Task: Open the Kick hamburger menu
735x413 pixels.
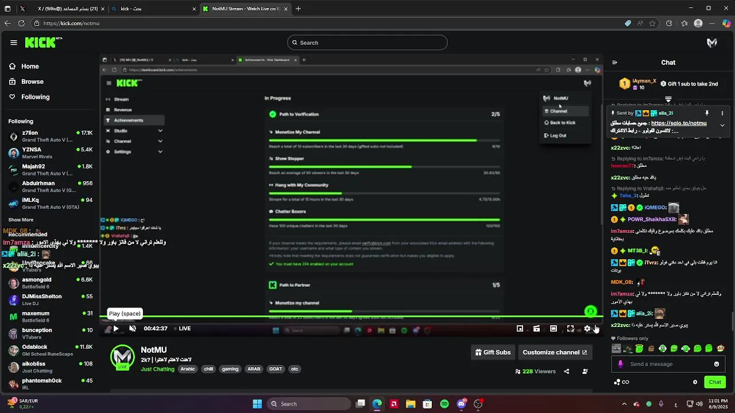Action: tap(14, 42)
